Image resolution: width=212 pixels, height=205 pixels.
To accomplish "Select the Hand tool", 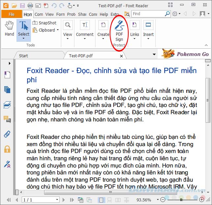I will (9, 29).
